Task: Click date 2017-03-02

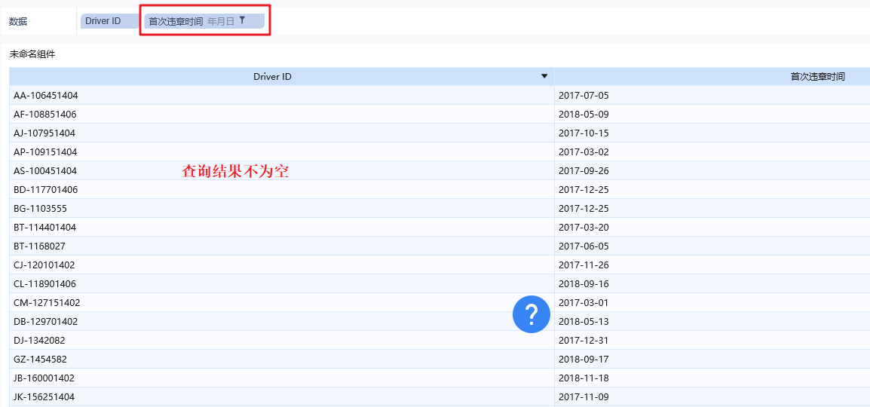Action: pos(584,152)
